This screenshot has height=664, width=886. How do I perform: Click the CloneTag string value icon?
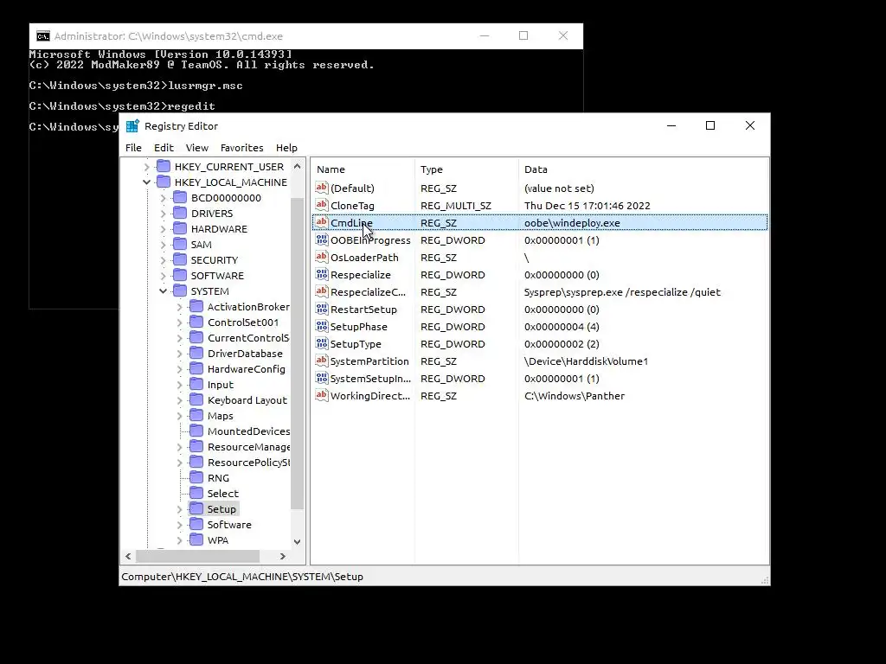(322, 205)
